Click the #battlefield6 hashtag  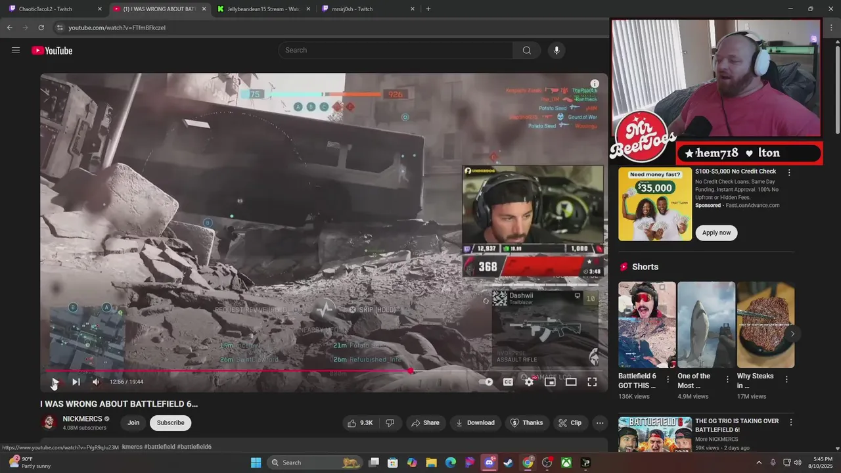(194, 447)
